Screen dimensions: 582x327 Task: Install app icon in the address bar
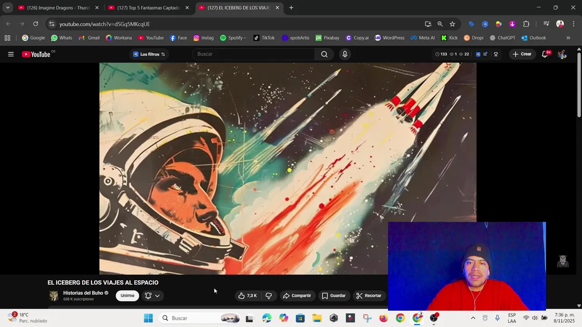(x=428, y=24)
